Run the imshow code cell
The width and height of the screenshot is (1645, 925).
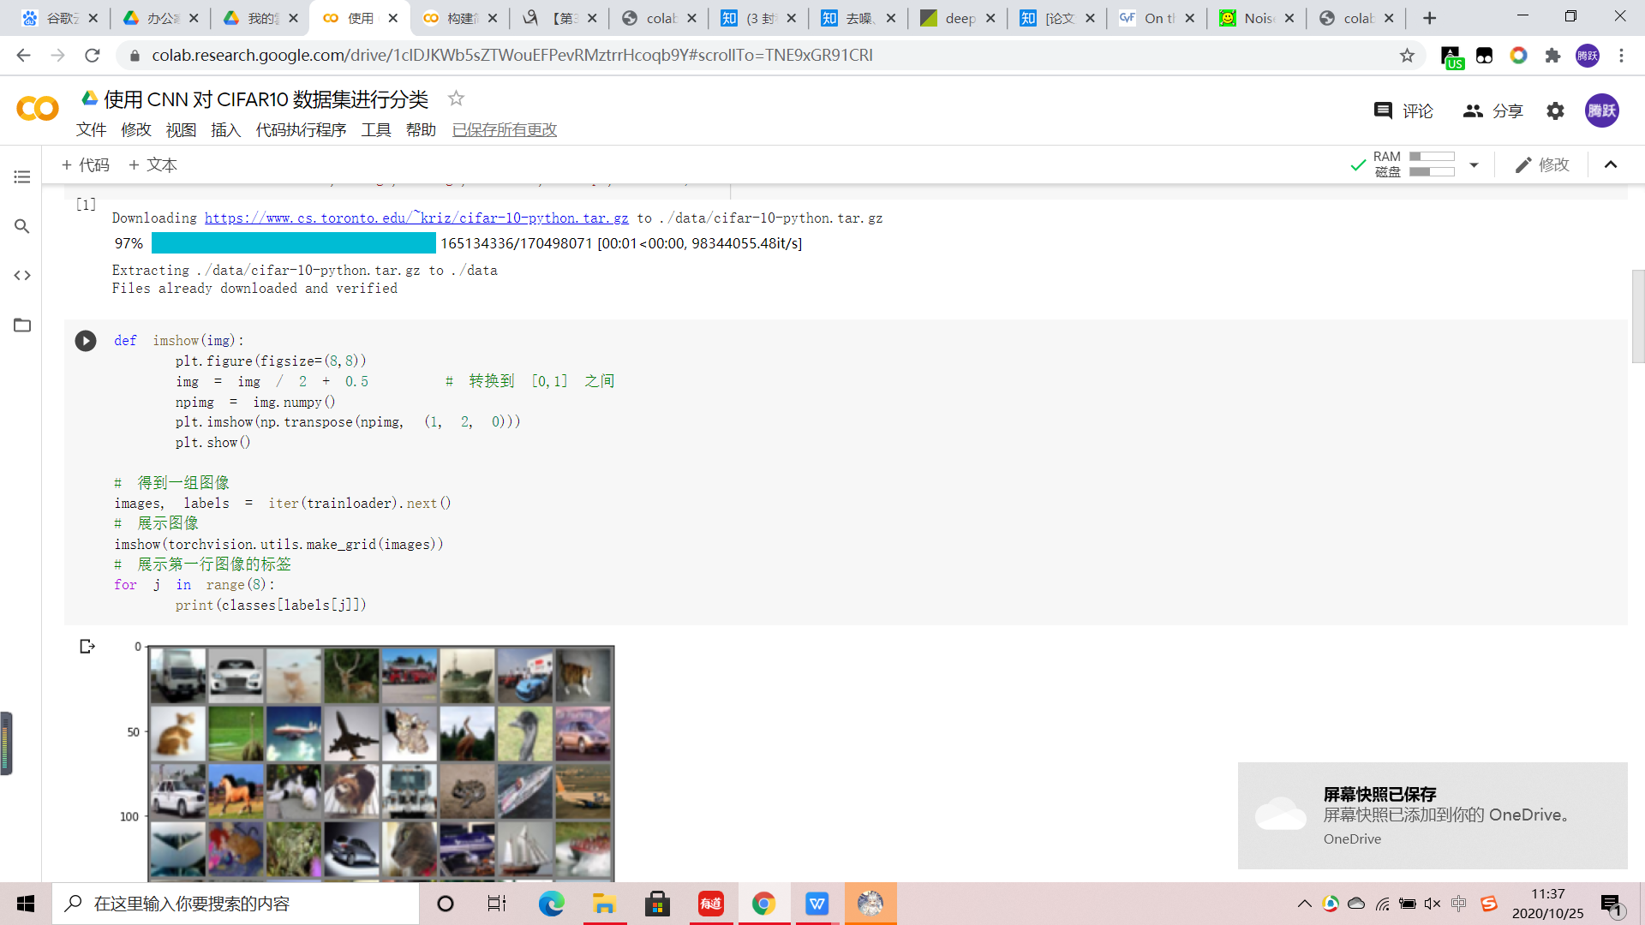click(x=86, y=341)
